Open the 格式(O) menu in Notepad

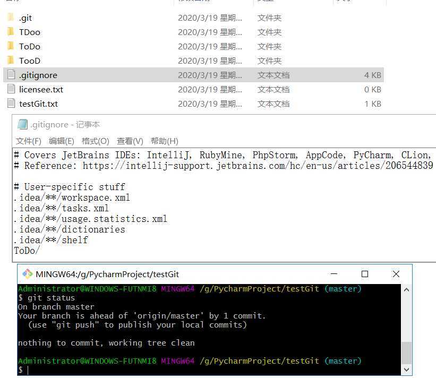click(96, 141)
